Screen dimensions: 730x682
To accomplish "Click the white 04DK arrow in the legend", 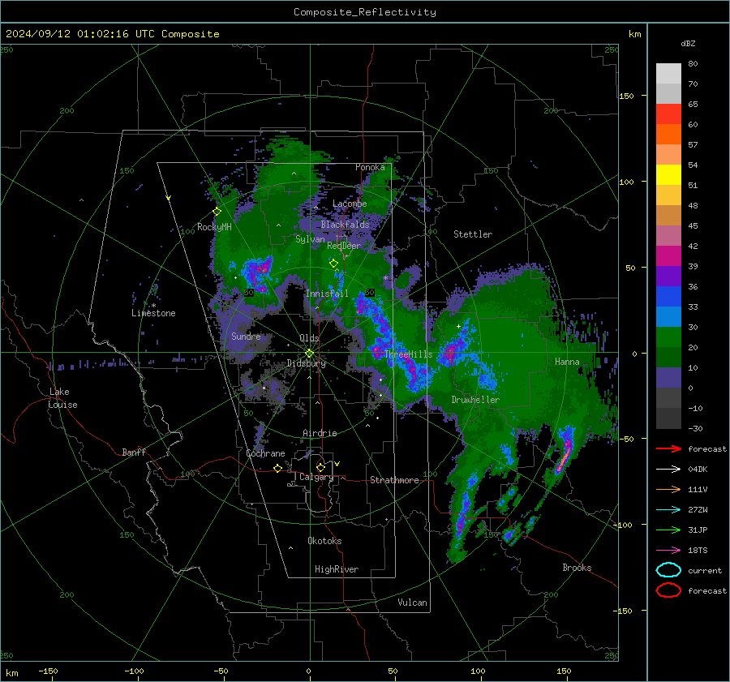I will 668,469.
